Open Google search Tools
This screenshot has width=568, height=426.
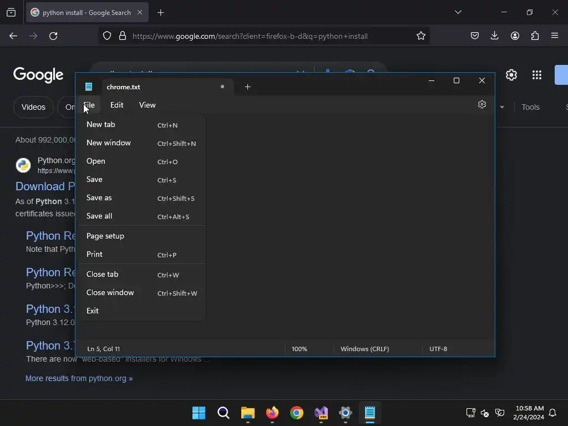coord(530,107)
